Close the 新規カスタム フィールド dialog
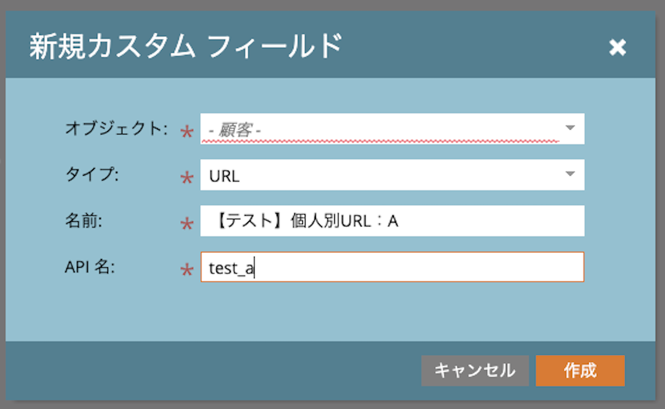Image resolution: width=665 pixels, height=409 pixels. [617, 48]
